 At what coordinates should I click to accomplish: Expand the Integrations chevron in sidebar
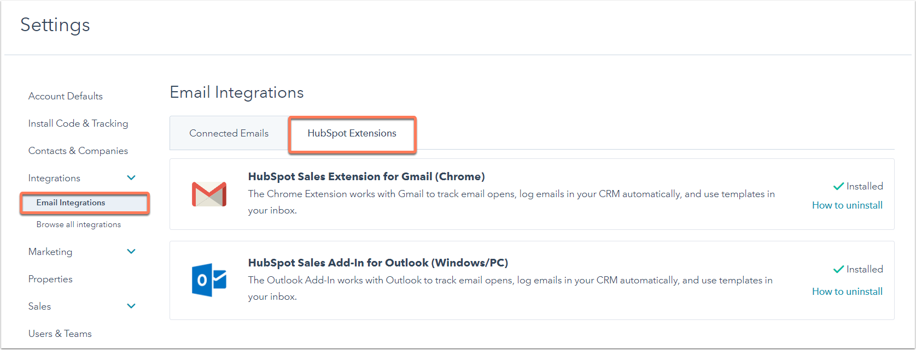pos(131,178)
